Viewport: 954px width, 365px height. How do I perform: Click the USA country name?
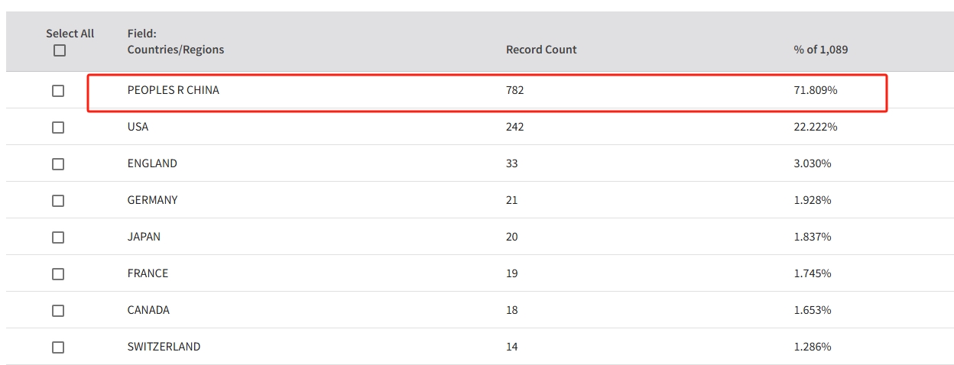[x=138, y=127]
